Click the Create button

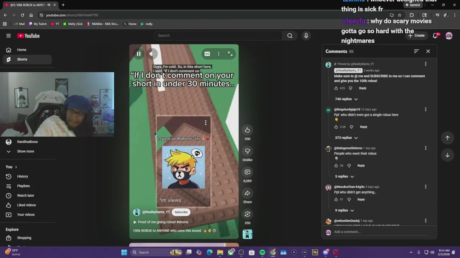click(x=416, y=35)
